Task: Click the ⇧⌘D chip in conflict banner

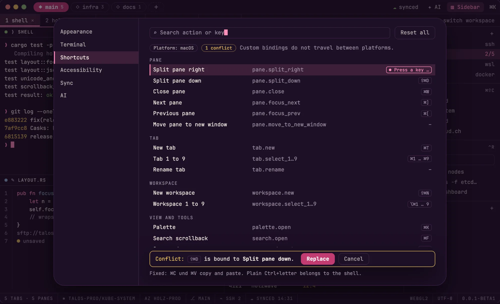Action: point(194,259)
